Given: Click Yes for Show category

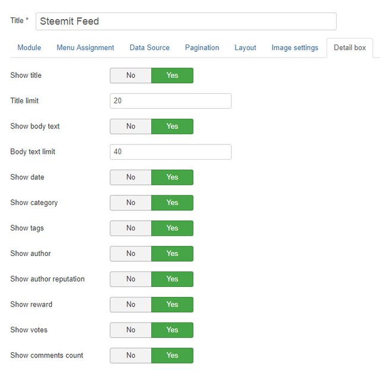Looking at the screenshot, I should [172, 203].
